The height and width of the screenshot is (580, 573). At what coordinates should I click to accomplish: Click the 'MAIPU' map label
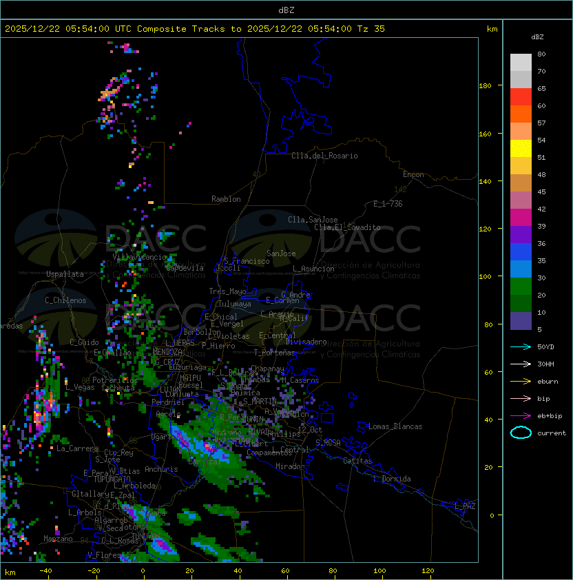[x=190, y=378]
